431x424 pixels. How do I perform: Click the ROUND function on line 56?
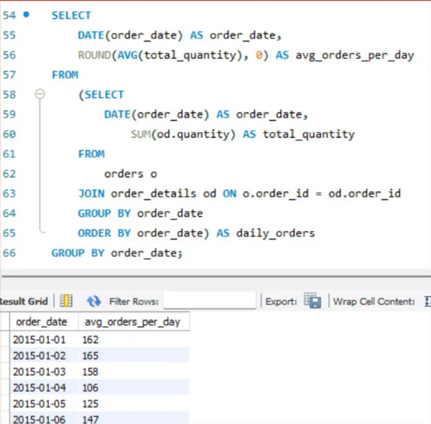click(x=94, y=55)
